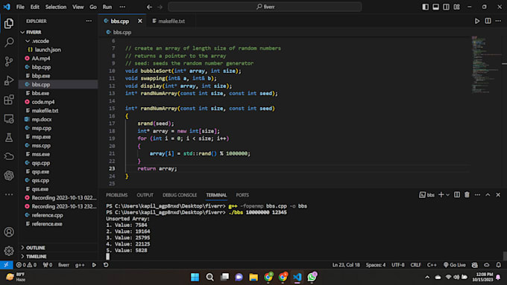507x285 pixels.
Task: Change CRLF end of line sequence
Action: point(415,265)
